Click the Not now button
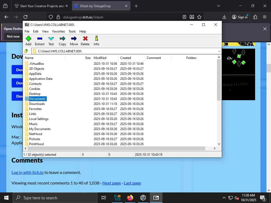 [13, 36]
